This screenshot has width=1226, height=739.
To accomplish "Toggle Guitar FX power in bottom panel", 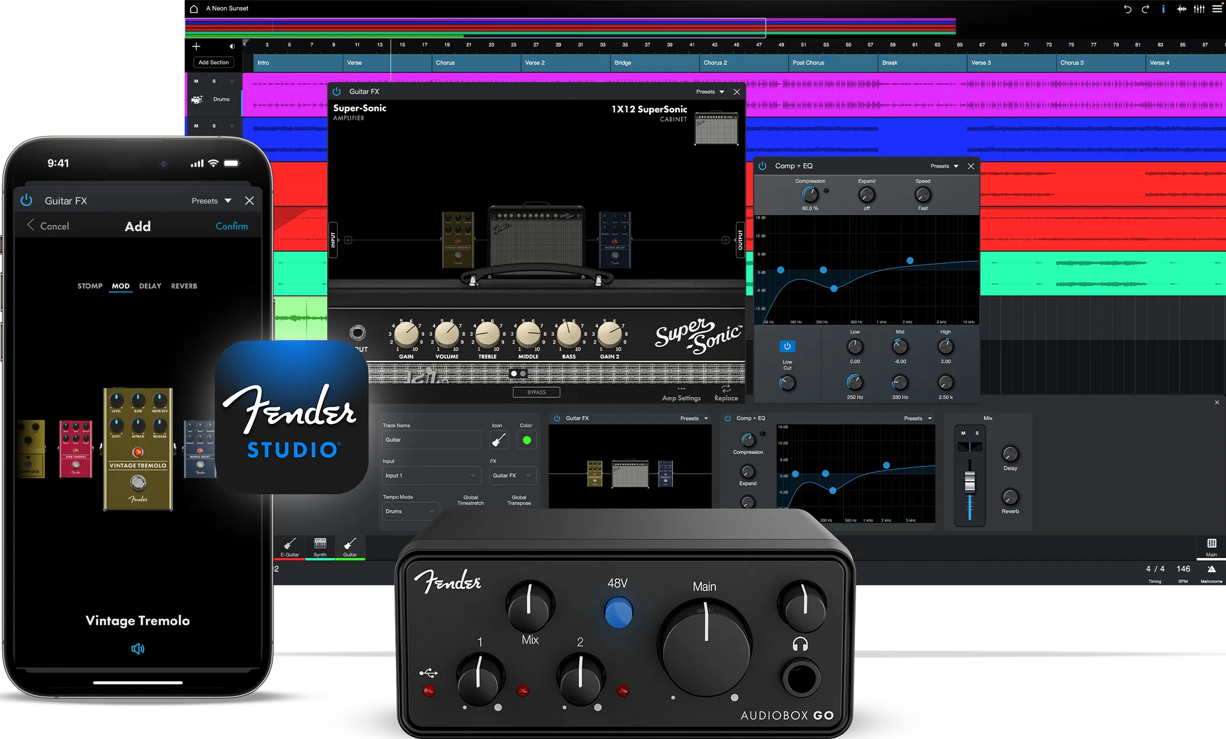I will click(x=557, y=418).
